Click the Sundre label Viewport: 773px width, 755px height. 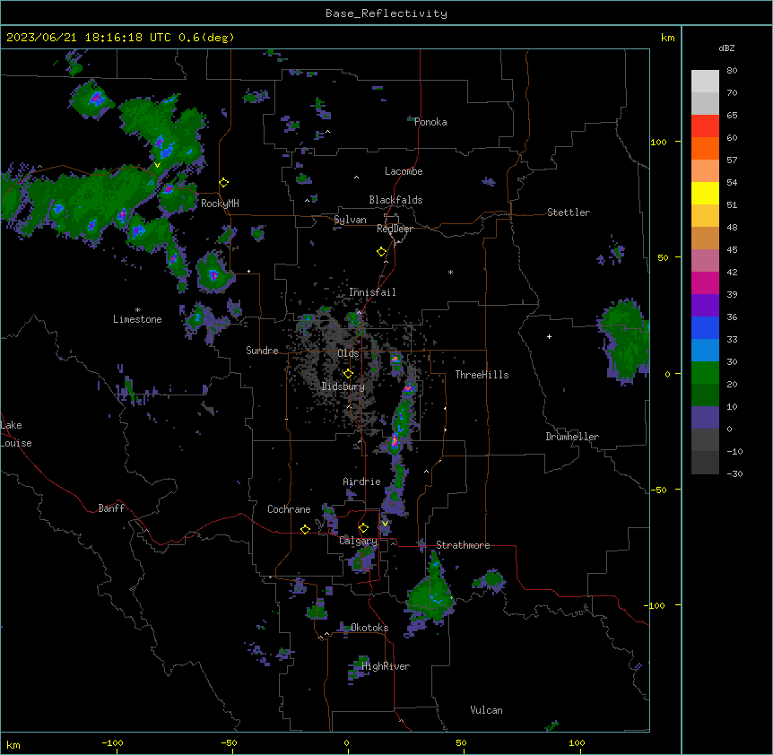262,351
